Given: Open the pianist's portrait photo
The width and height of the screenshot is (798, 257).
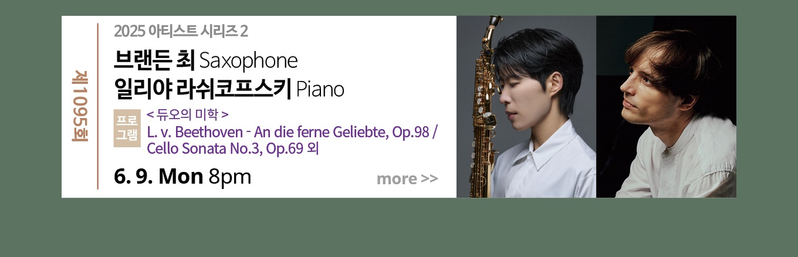Looking at the screenshot, I should [x=666, y=107].
